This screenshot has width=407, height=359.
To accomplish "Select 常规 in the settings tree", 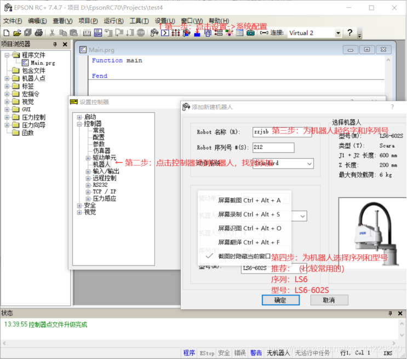I will click(x=99, y=130).
